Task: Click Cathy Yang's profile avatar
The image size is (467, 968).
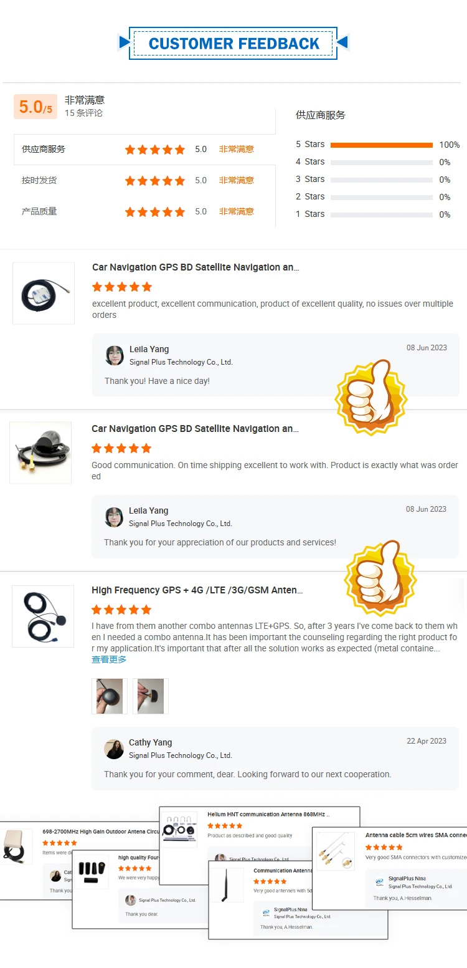Action: 114,749
